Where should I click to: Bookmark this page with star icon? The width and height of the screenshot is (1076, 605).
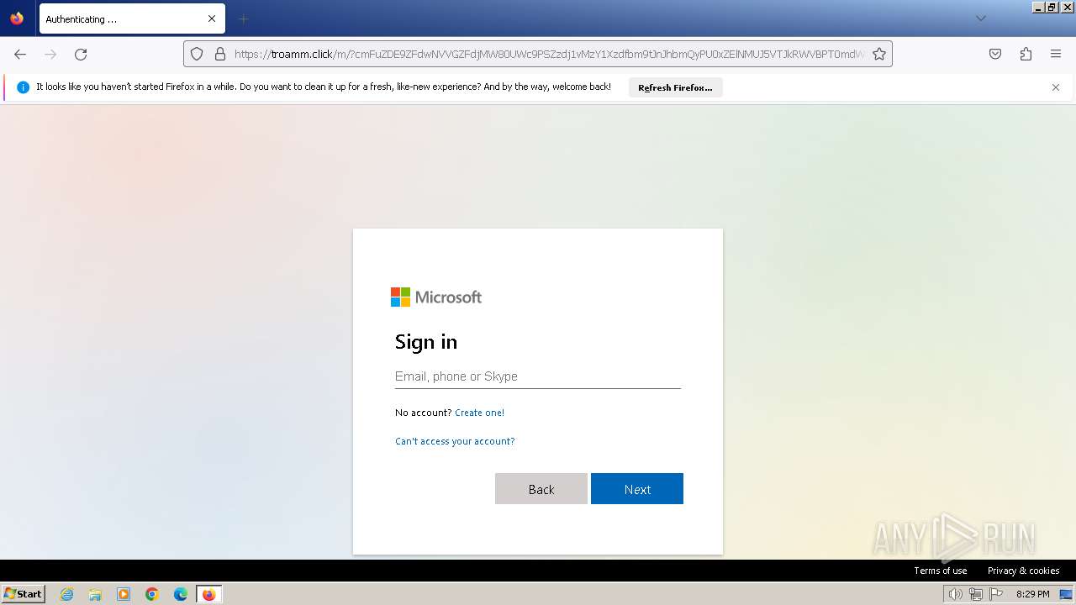point(879,54)
